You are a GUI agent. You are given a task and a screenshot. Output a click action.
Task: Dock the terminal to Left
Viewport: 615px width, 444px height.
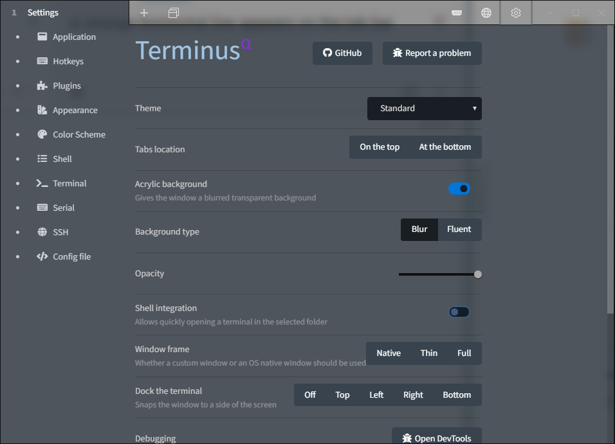point(376,395)
